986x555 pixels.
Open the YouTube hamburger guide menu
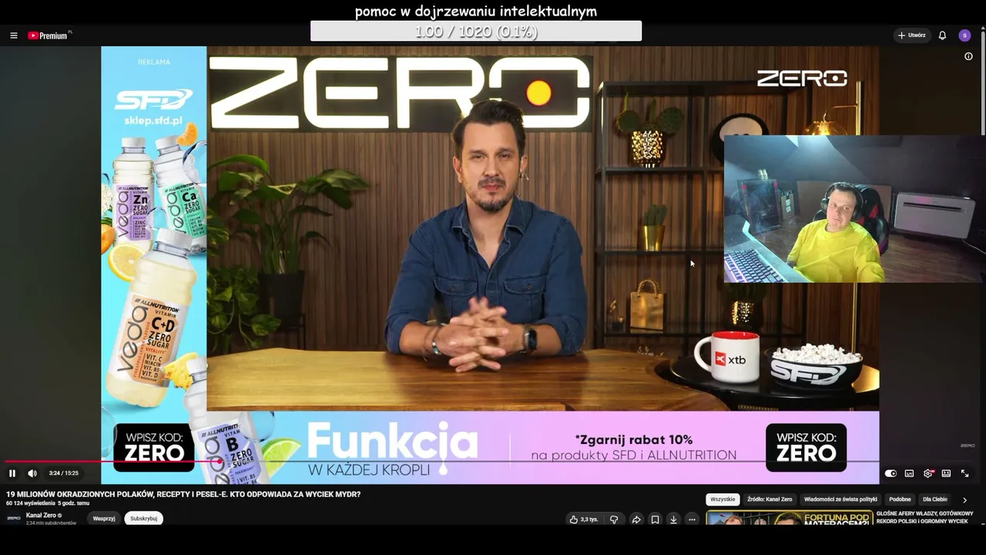(13, 35)
